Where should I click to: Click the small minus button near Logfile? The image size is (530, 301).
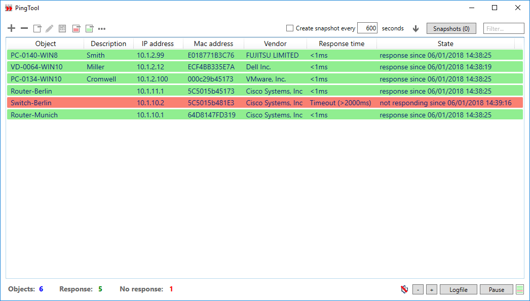tap(418, 289)
